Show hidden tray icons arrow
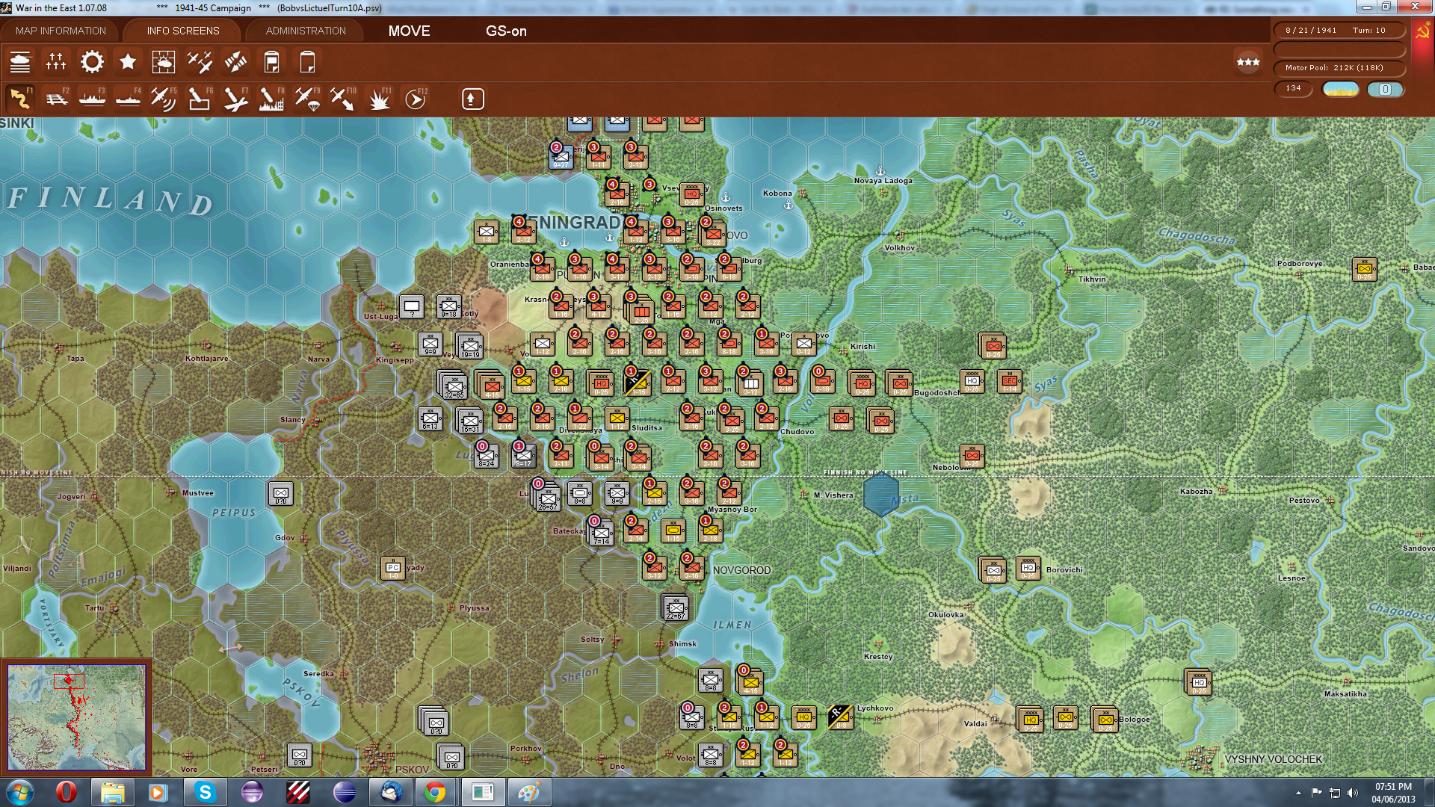This screenshot has height=807, width=1435. click(x=1298, y=793)
